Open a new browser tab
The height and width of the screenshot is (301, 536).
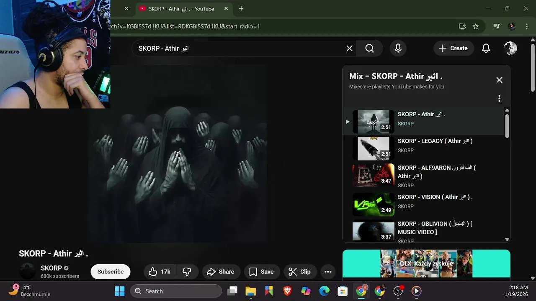tap(241, 8)
